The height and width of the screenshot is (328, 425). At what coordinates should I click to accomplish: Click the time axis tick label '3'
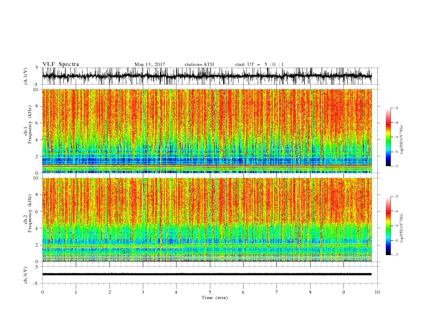click(x=143, y=292)
